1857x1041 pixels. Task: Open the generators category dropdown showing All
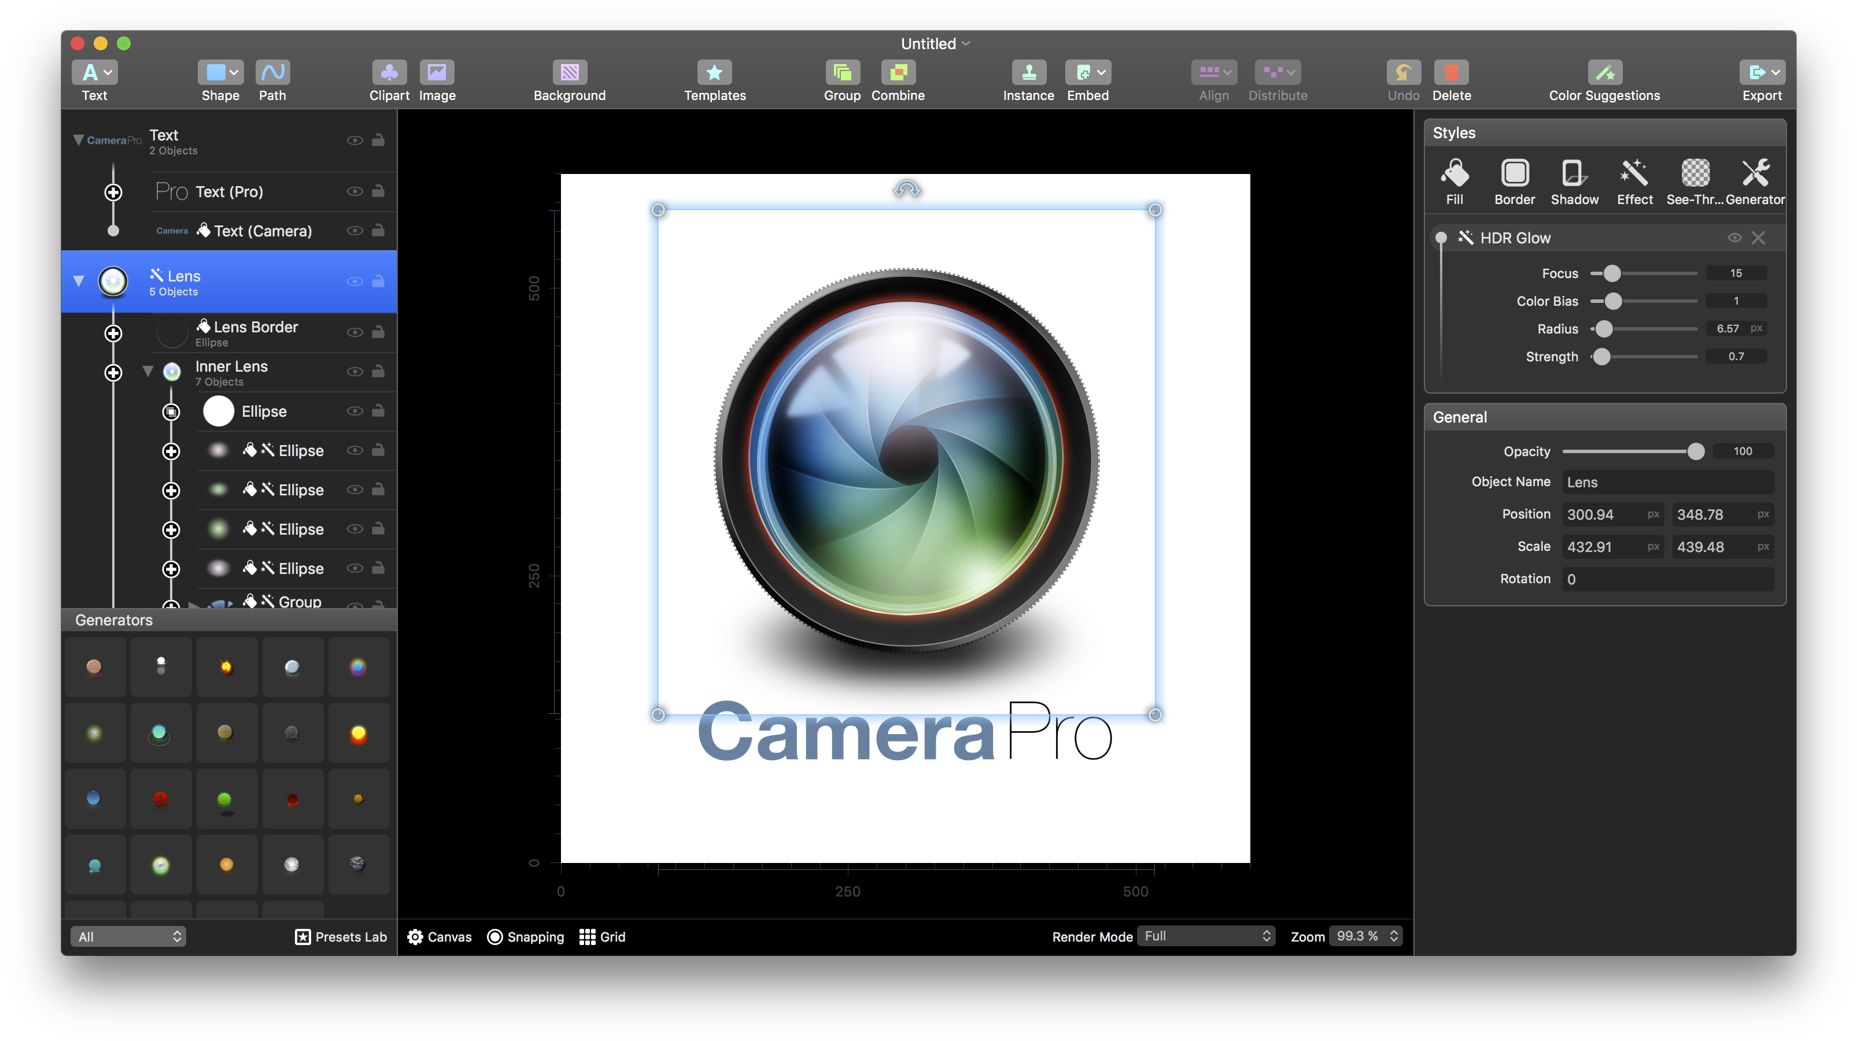point(128,936)
